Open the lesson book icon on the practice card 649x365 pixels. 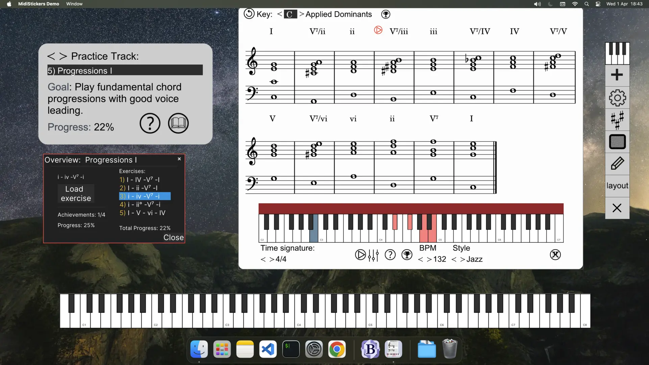pyautogui.click(x=178, y=123)
